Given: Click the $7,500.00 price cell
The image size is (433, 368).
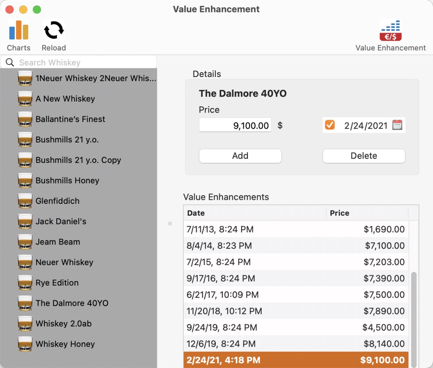Looking at the screenshot, I should coord(384,295).
